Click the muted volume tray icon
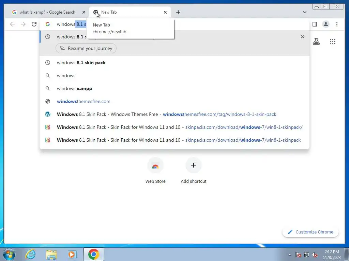Viewport: 349px width, 261px height. pos(315,255)
